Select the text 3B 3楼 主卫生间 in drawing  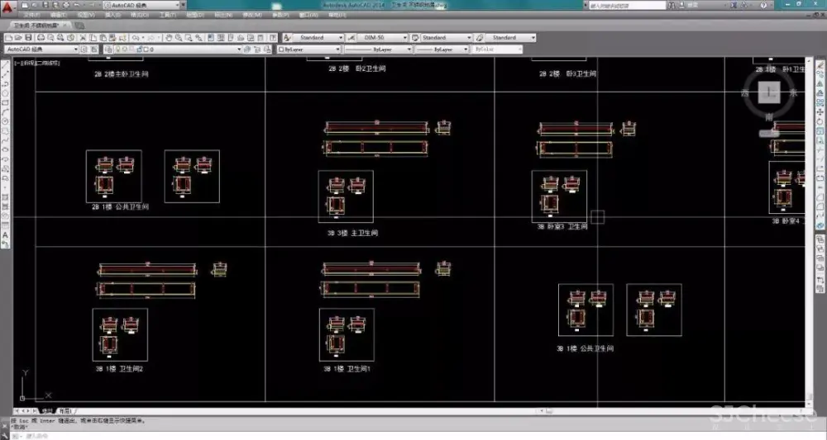pyautogui.click(x=352, y=233)
